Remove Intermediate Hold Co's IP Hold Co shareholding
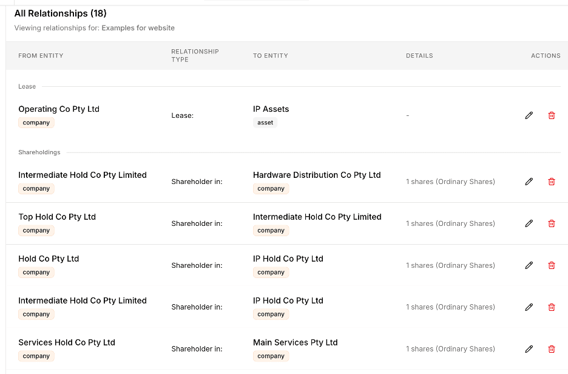 tap(551, 307)
